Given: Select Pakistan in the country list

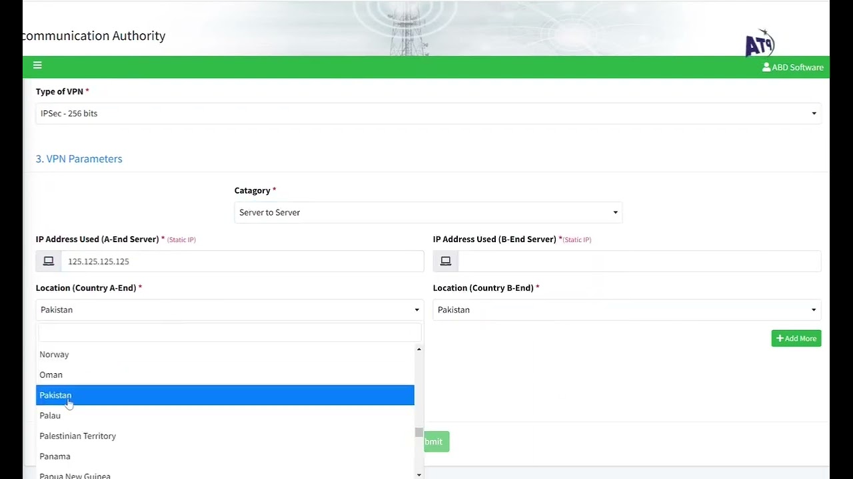Looking at the screenshot, I should coord(225,395).
